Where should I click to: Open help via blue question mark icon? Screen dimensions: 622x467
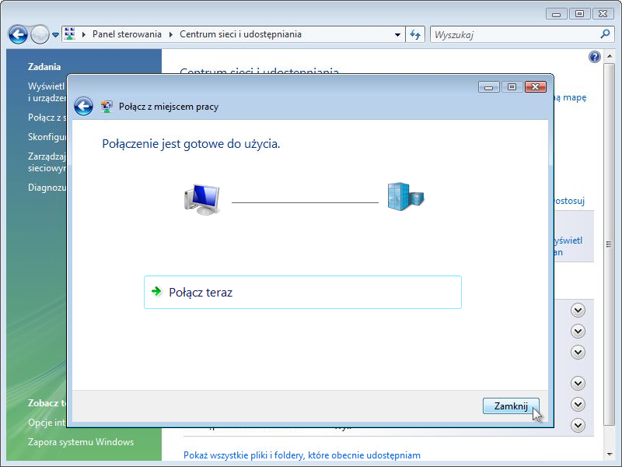coord(595,57)
